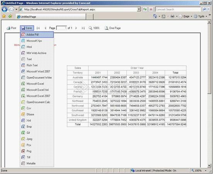Go to the next page arrow

pos(76,28)
